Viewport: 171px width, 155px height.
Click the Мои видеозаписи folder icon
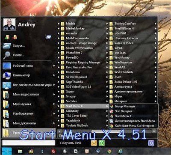tap(6, 95)
